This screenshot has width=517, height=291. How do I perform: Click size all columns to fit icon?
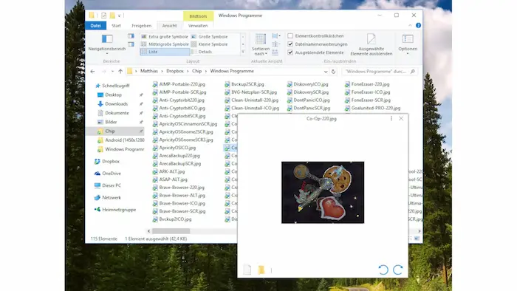275,52
